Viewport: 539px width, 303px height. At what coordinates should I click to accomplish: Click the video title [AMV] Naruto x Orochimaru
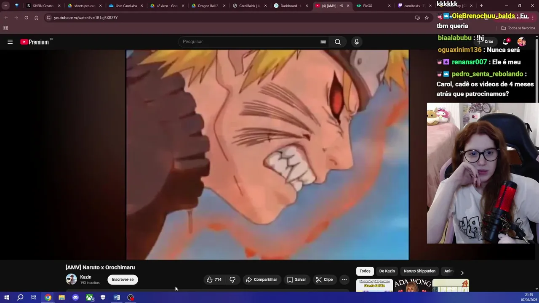[x=100, y=267]
